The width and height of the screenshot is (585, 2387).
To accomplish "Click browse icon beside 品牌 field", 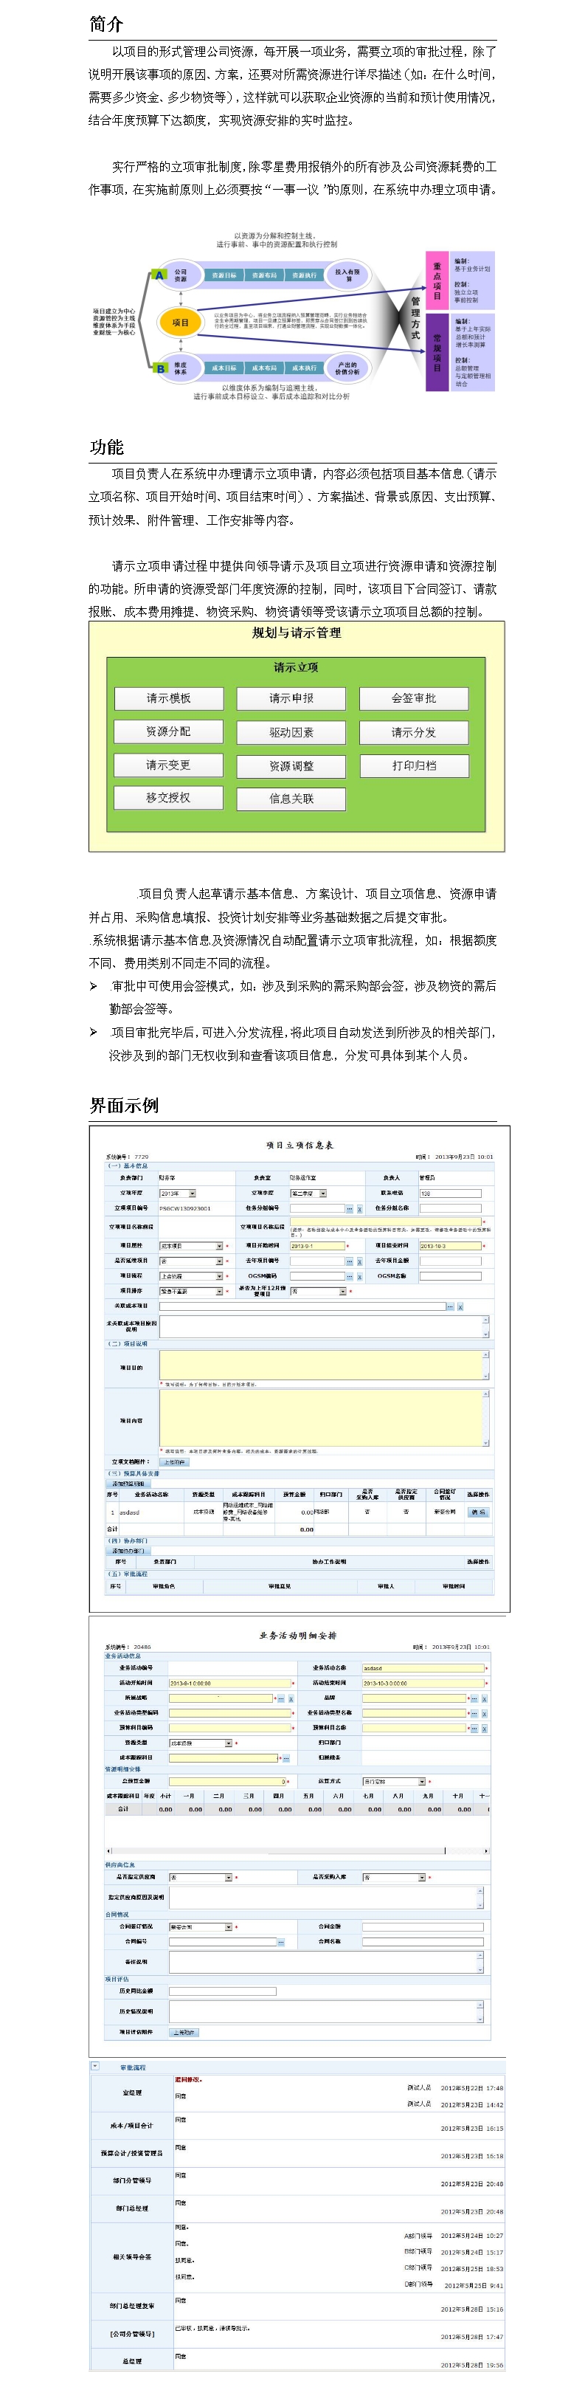I will (474, 1698).
